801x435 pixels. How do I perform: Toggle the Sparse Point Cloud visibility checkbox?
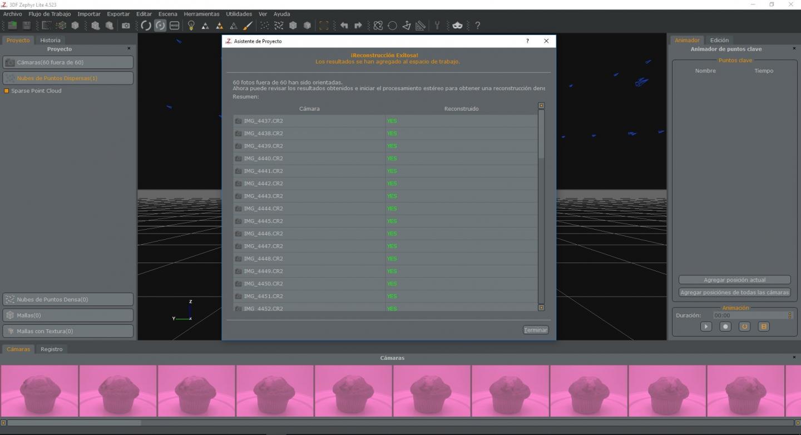pos(7,91)
